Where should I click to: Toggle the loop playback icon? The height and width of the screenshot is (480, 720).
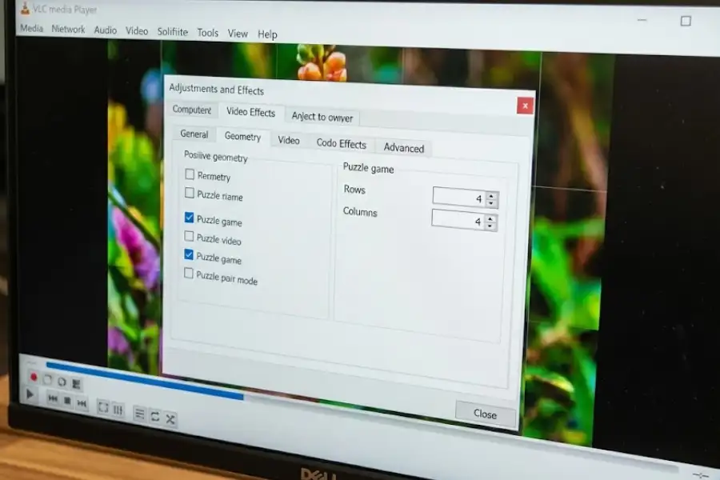[154, 415]
